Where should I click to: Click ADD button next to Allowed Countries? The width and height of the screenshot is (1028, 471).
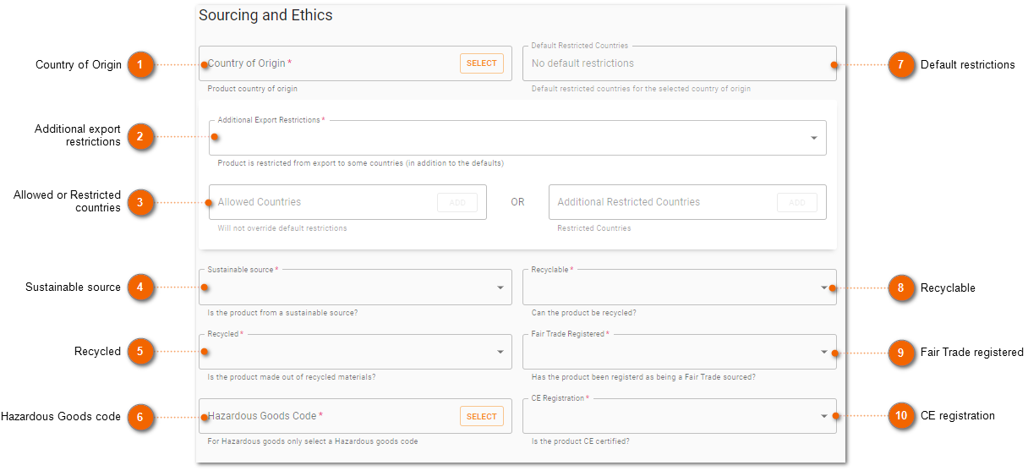pos(457,202)
